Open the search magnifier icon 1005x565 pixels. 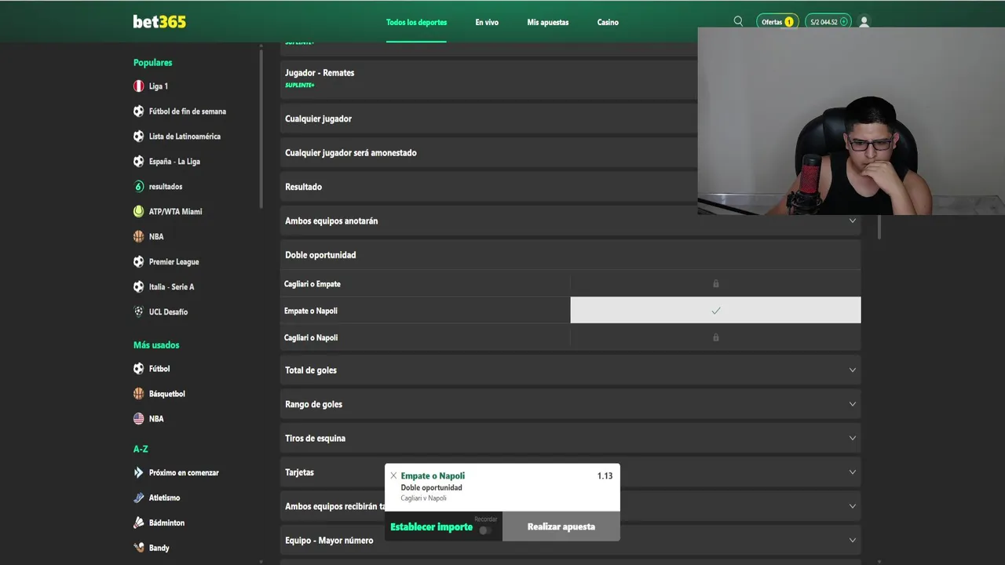(x=738, y=22)
